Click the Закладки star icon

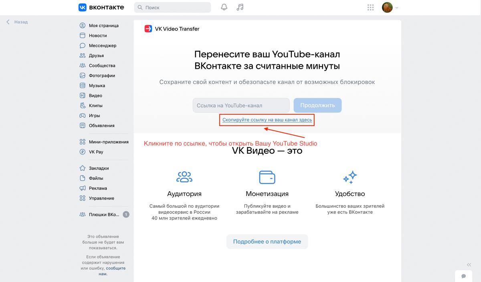tap(83, 168)
